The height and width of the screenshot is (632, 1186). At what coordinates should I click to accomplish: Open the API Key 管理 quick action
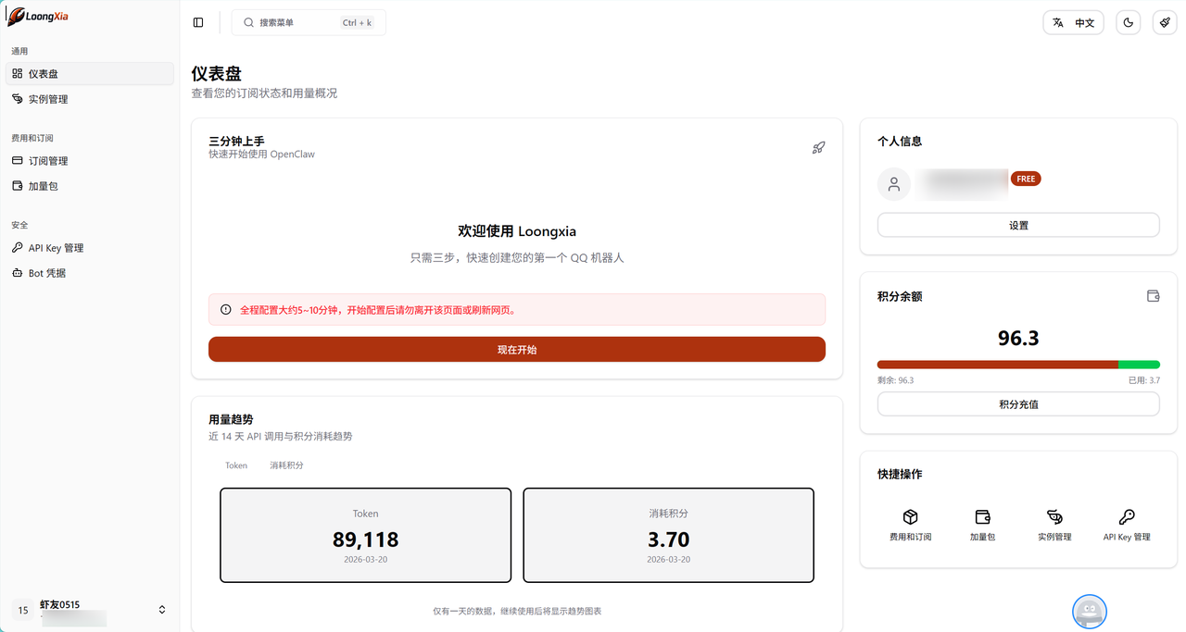1127,525
